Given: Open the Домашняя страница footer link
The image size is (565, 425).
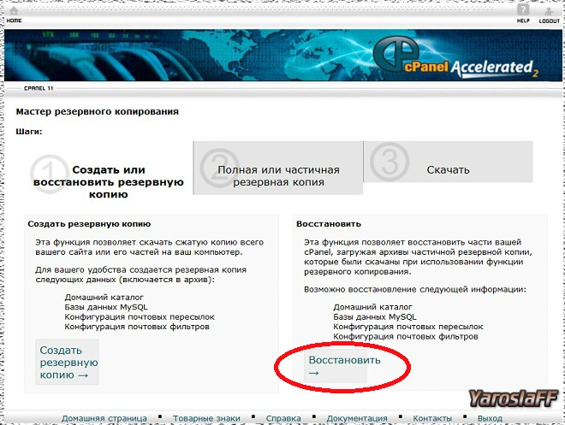Looking at the screenshot, I should point(104,418).
